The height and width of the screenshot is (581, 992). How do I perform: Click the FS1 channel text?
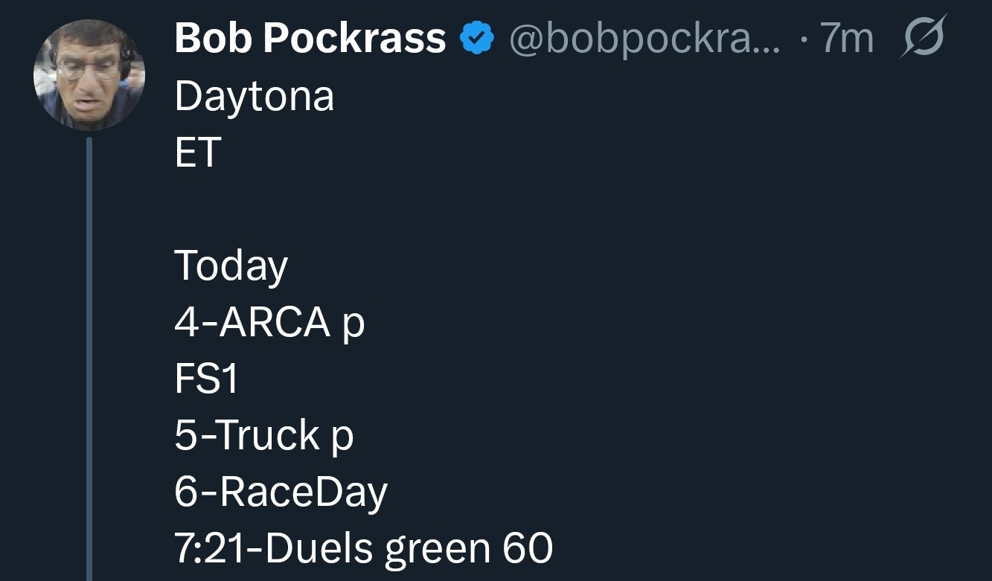pyautogui.click(x=206, y=379)
